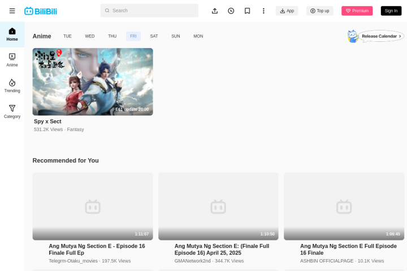Click the App download button
407x271 pixels.
pyautogui.click(x=287, y=11)
